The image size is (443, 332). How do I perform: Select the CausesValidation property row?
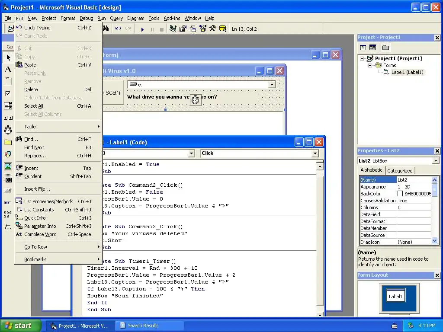(395, 201)
